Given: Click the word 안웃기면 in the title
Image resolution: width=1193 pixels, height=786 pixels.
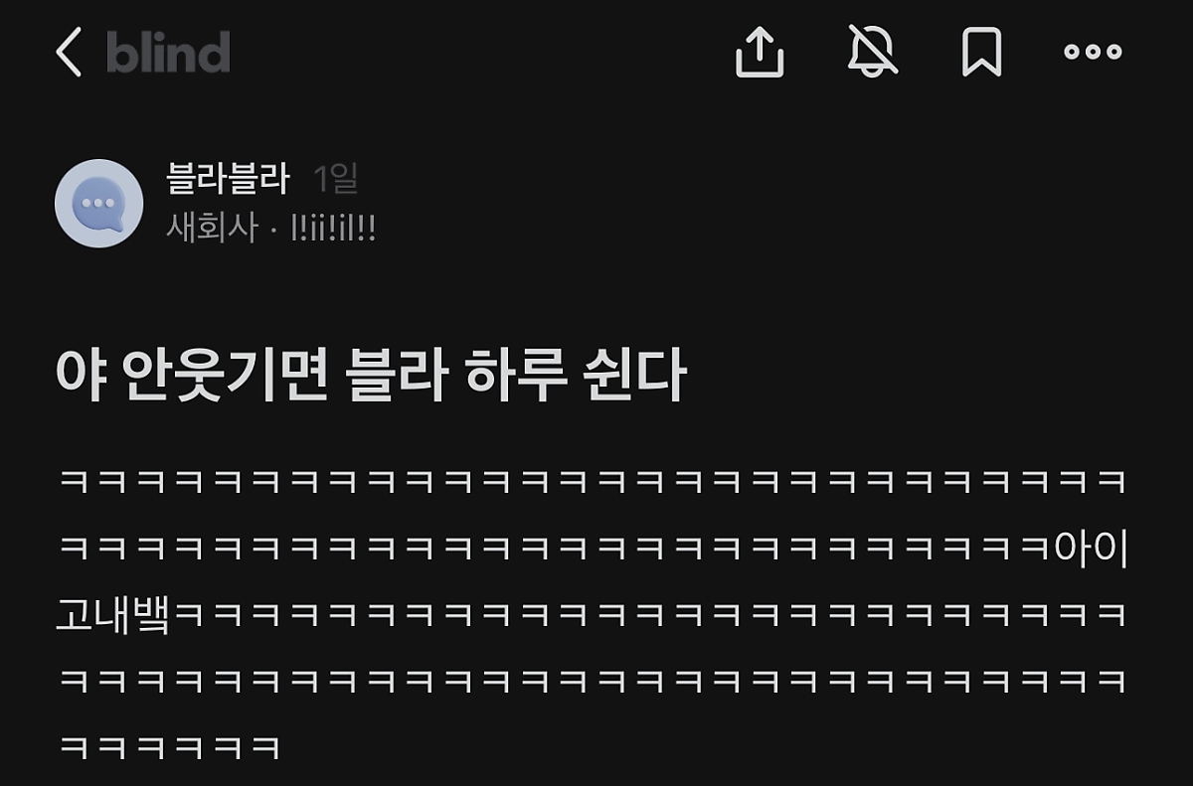Looking at the screenshot, I should coord(225,378).
